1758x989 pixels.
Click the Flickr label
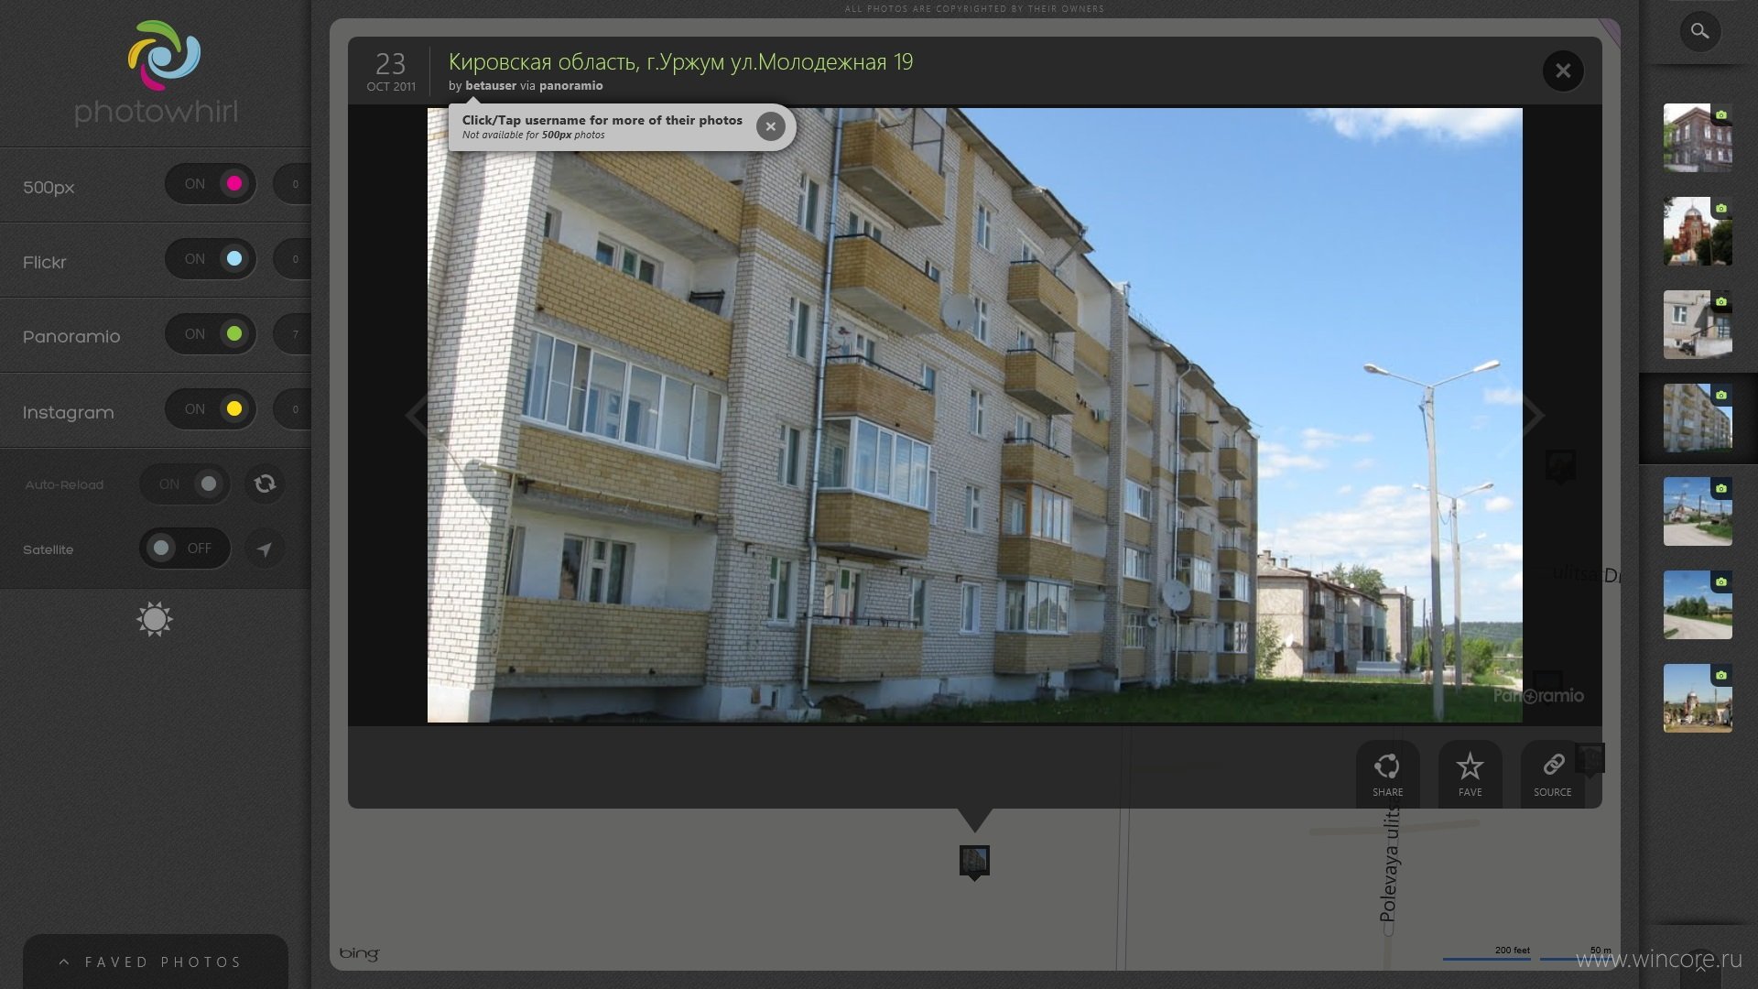45,262
